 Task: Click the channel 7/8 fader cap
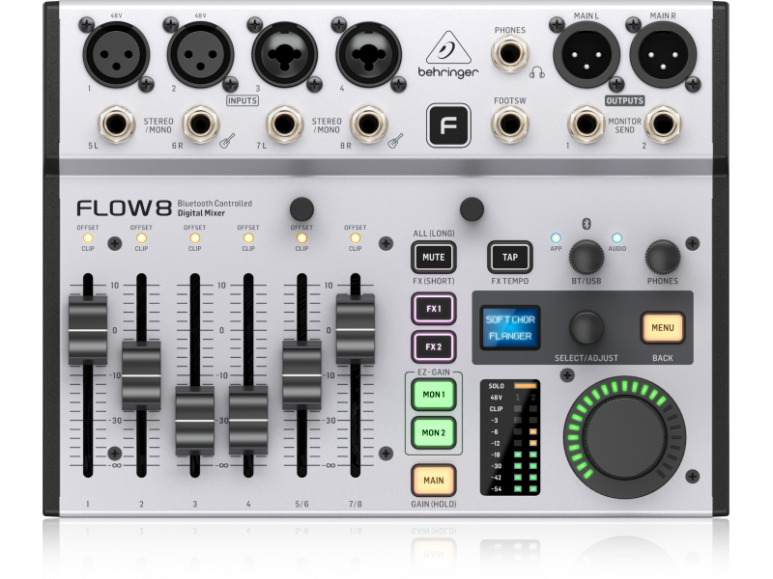pyautogui.click(x=355, y=330)
